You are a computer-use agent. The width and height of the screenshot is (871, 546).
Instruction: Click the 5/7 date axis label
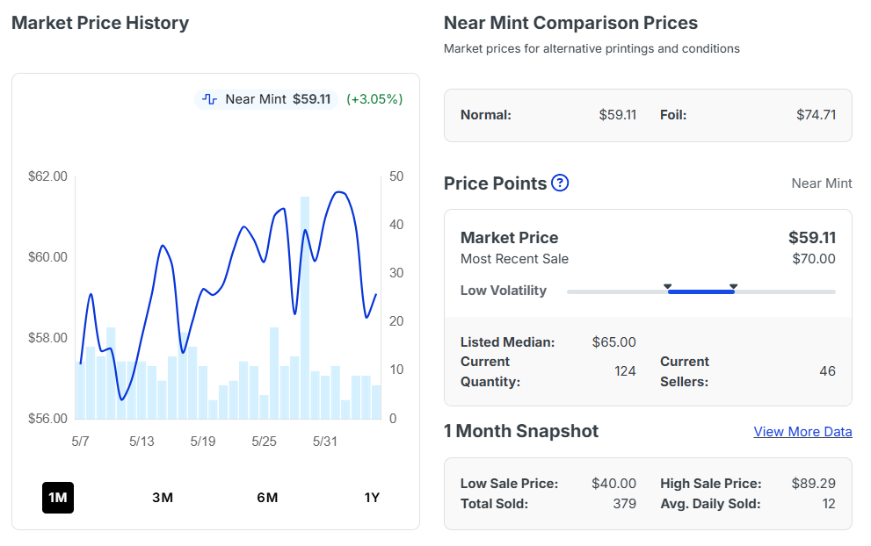[x=81, y=442]
